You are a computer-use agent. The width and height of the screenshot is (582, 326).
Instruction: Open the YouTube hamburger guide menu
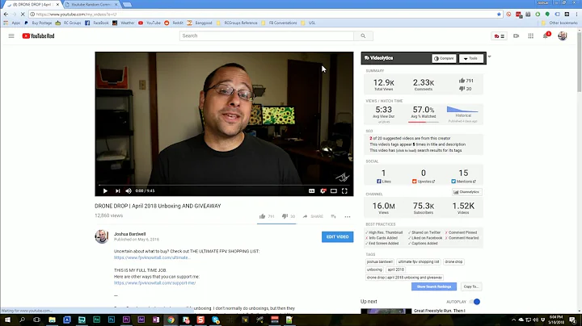click(x=11, y=36)
